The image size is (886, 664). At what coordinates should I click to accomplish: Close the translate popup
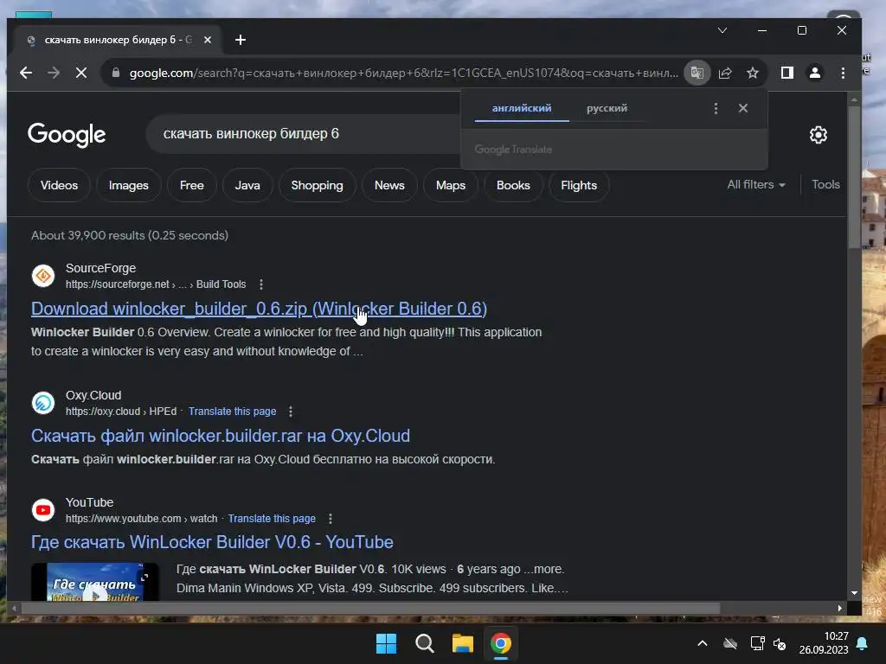(x=743, y=108)
